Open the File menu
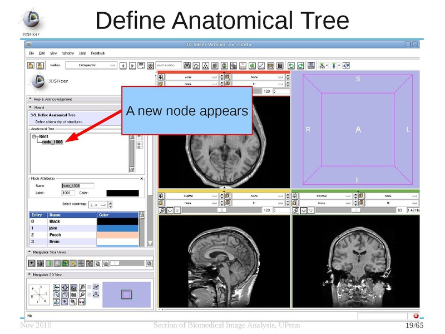445x334 pixels. [31, 52]
